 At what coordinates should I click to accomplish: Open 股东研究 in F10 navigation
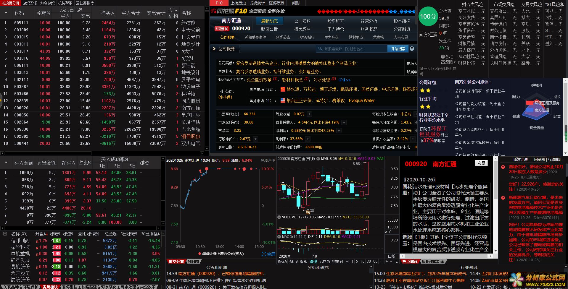point(336,21)
